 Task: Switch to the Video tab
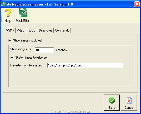tap(21, 30)
